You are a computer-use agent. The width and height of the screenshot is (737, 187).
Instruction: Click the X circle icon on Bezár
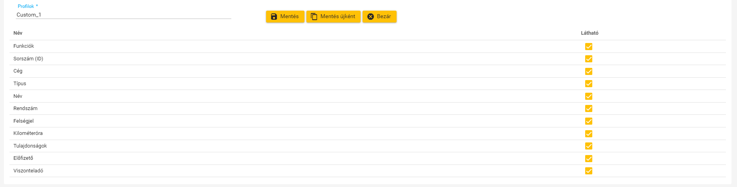pos(370,17)
